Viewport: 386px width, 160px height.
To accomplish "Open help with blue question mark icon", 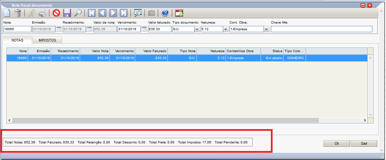I will [x=165, y=13].
